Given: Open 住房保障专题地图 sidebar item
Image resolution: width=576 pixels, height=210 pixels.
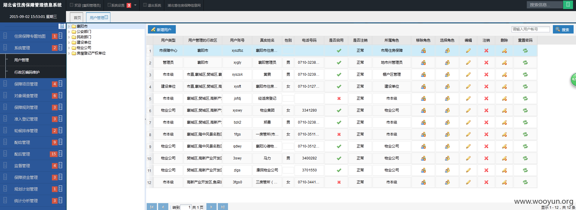Looking at the screenshot, I should pos(33,36).
